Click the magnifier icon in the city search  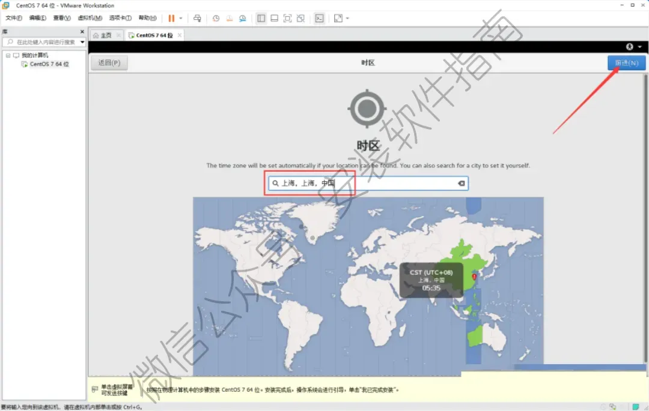[x=275, y=183]
